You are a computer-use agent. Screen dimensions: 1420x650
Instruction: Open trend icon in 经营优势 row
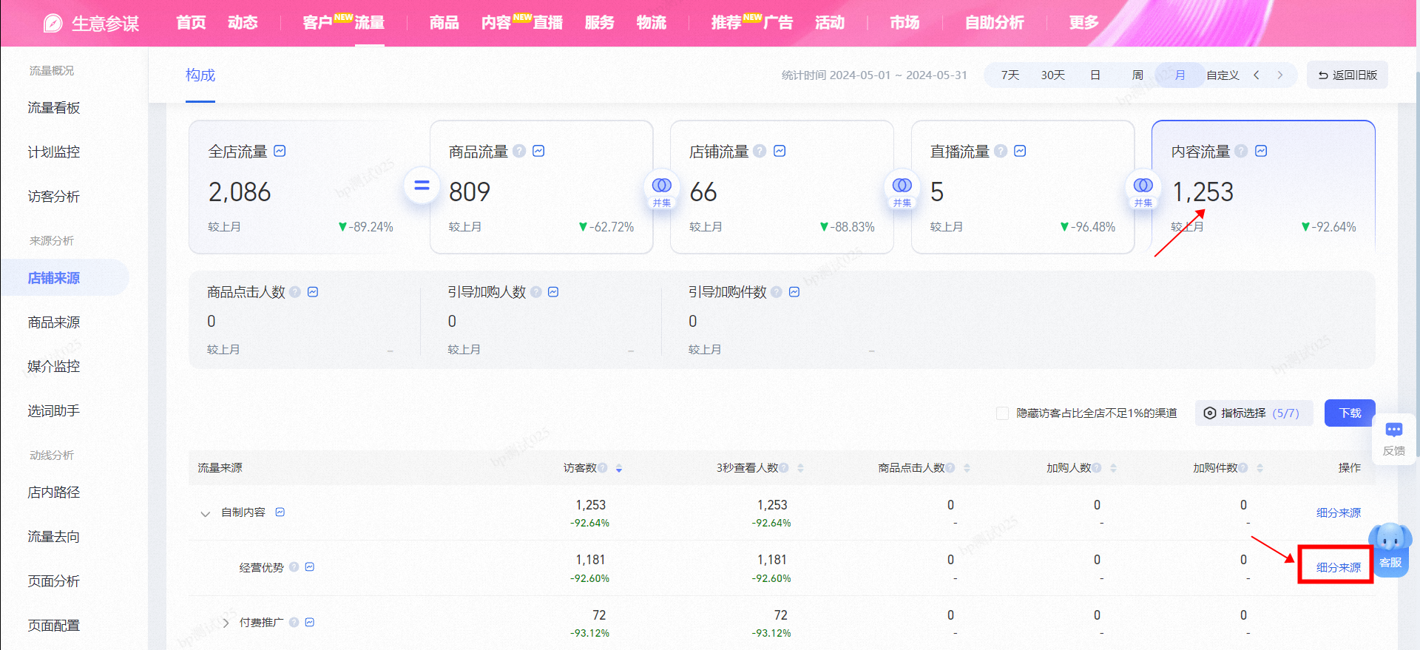pos(310,567)
